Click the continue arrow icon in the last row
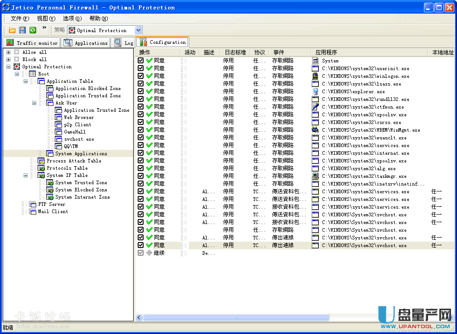This screenshot has width=457, height=334. [x=149, y=253]
